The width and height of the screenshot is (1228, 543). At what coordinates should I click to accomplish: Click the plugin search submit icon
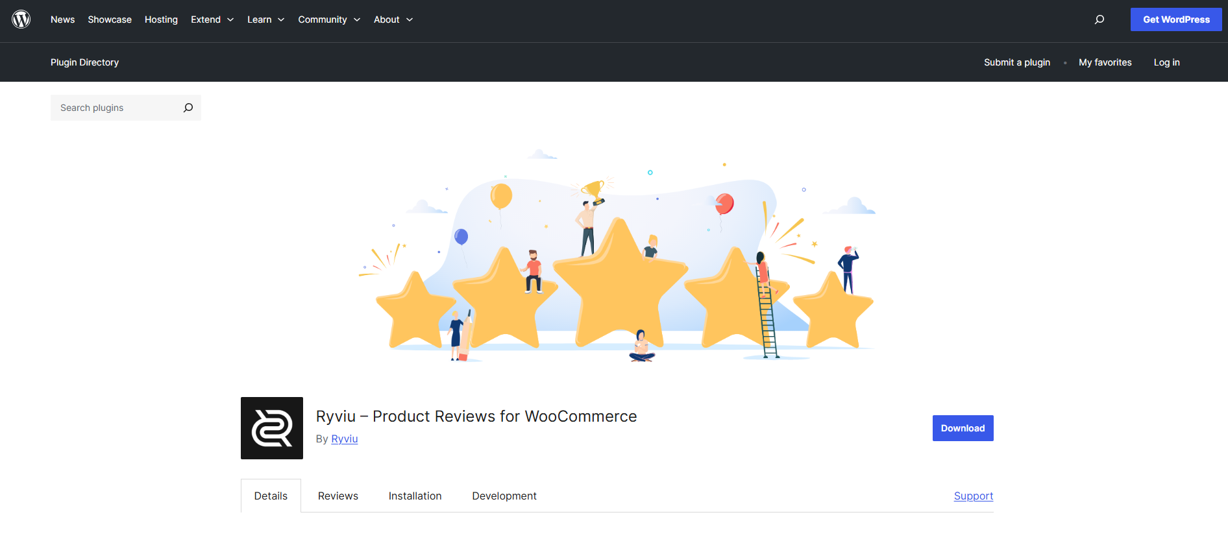click(x=188, y=108)
